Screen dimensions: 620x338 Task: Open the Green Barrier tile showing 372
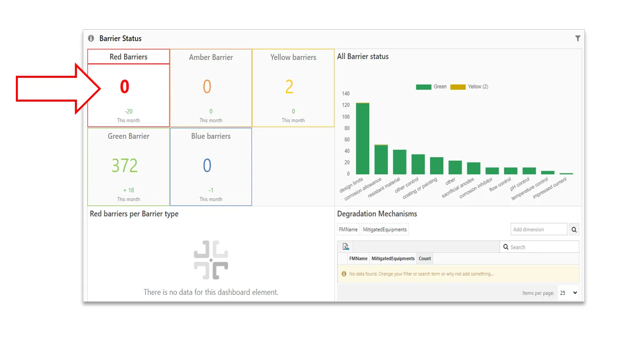point(129,167)
